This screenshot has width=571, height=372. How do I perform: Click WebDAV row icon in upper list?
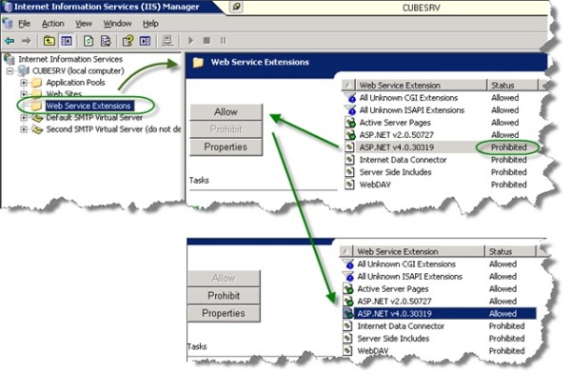coord(349,185)
